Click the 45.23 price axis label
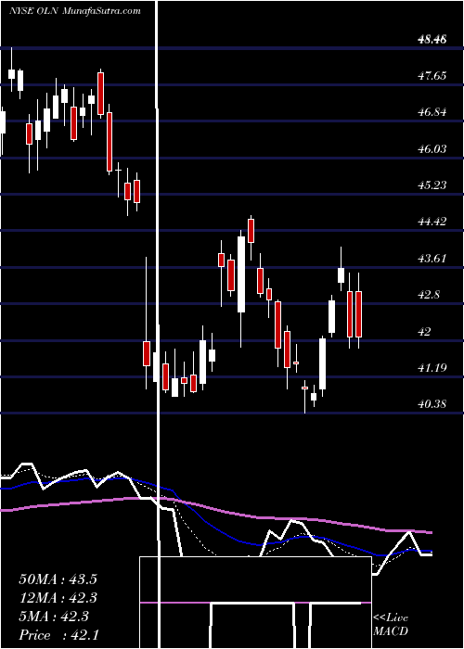464x649 pixels. click(x=432, y=185)
